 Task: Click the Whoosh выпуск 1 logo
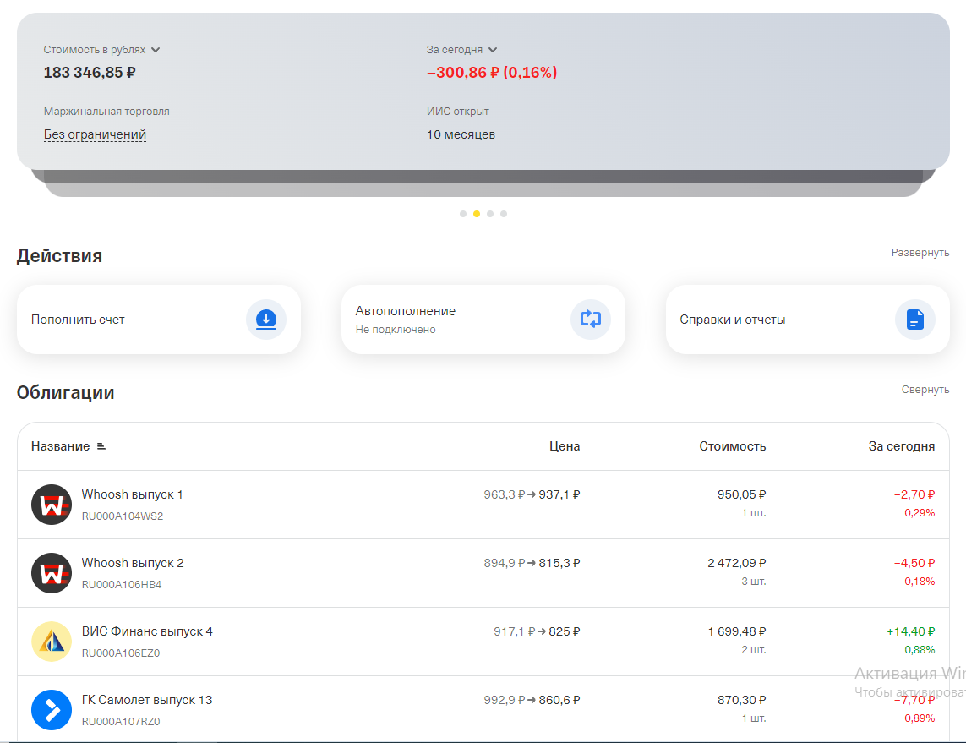pyautogui.click(x=52, y=505)
